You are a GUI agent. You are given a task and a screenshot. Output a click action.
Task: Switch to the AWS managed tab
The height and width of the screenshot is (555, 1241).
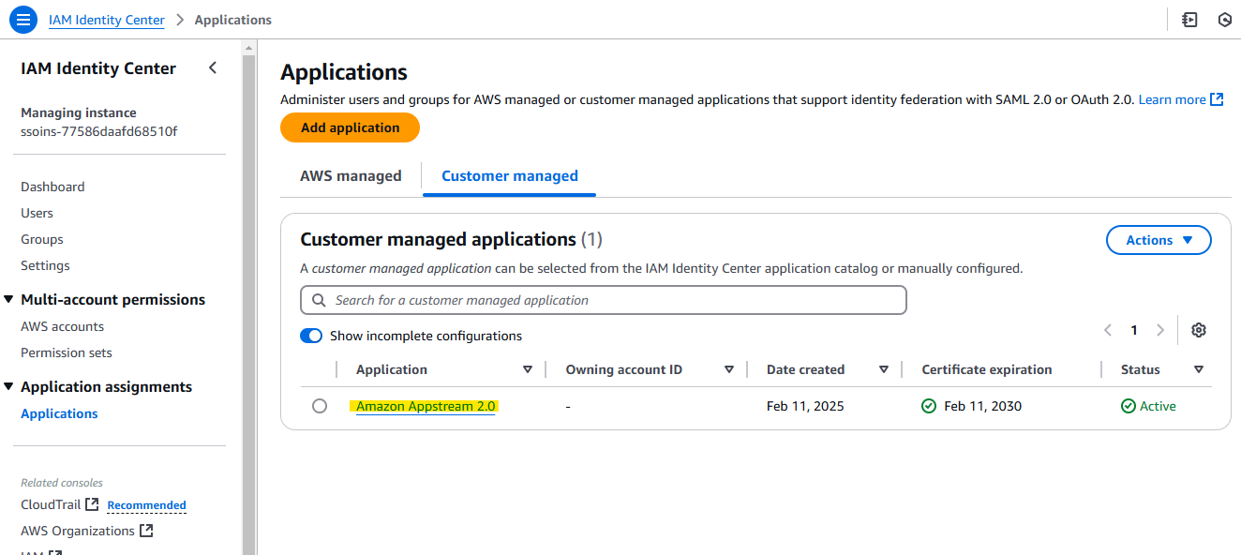351,175
